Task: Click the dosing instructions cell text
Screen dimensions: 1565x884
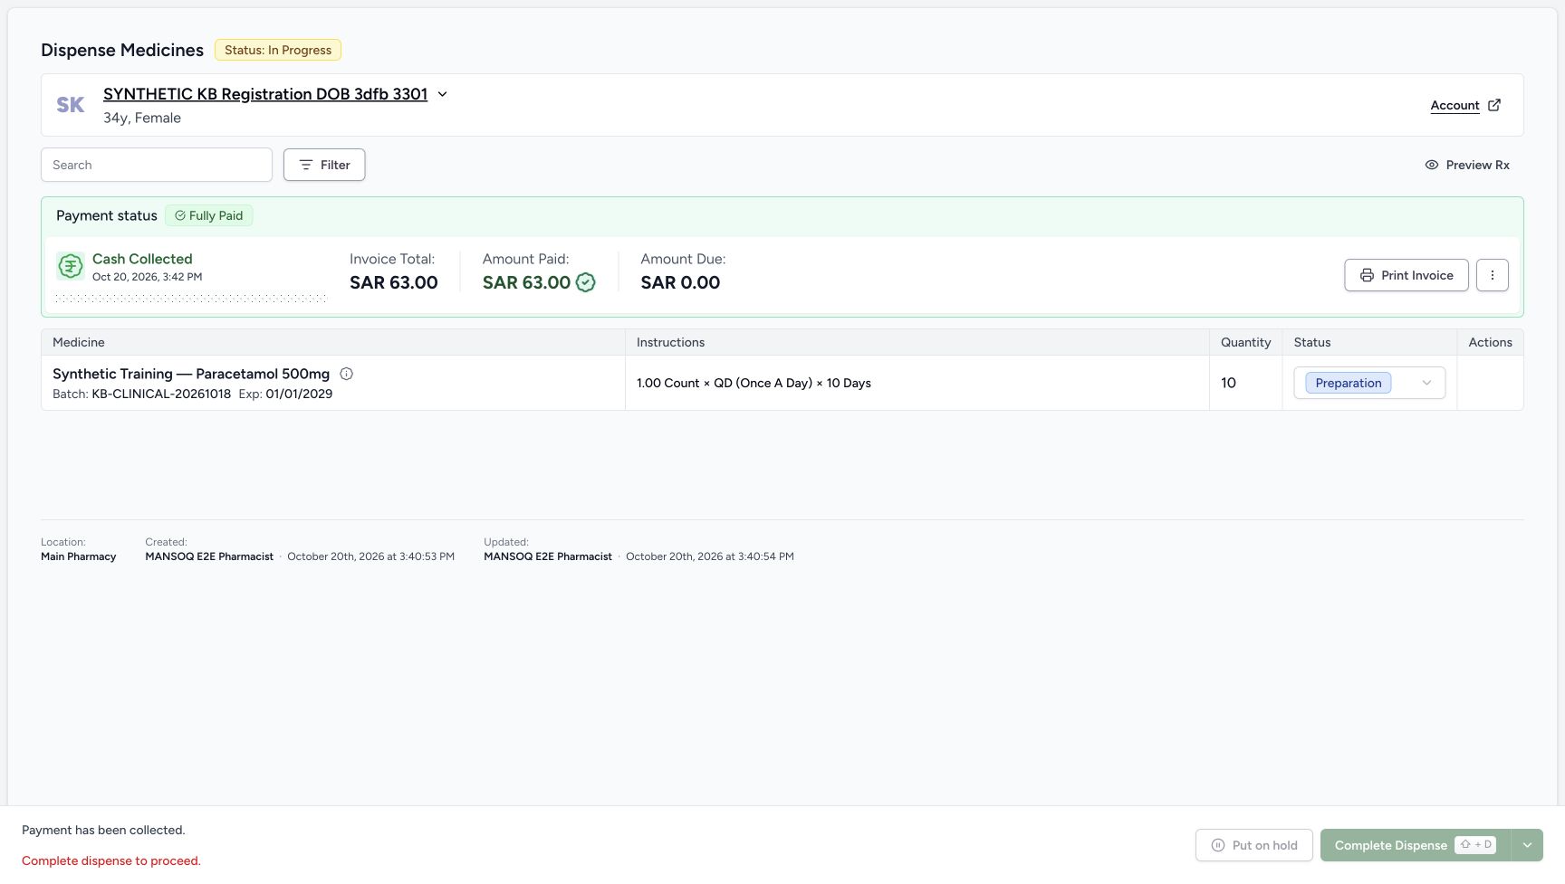Action: pos(754,383)
